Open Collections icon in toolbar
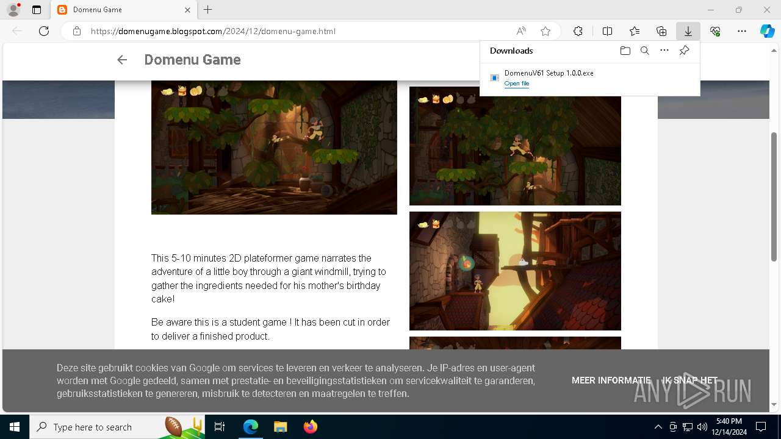The image size is (781, 439). point(661,31)
